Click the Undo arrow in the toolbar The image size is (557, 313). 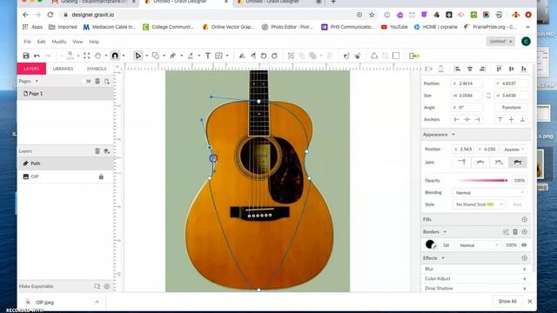pos(37,56)
